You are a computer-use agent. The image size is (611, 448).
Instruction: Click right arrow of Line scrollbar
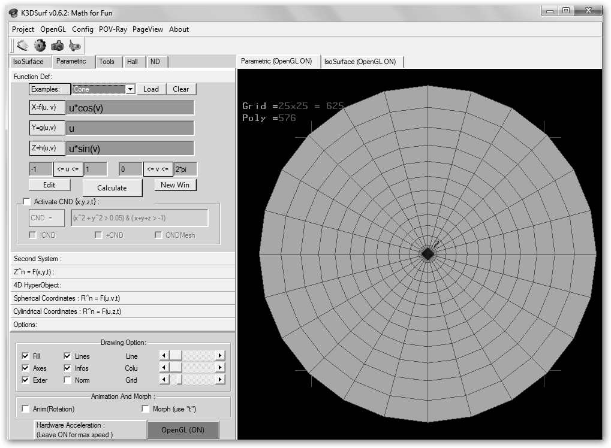coord(220,356)
